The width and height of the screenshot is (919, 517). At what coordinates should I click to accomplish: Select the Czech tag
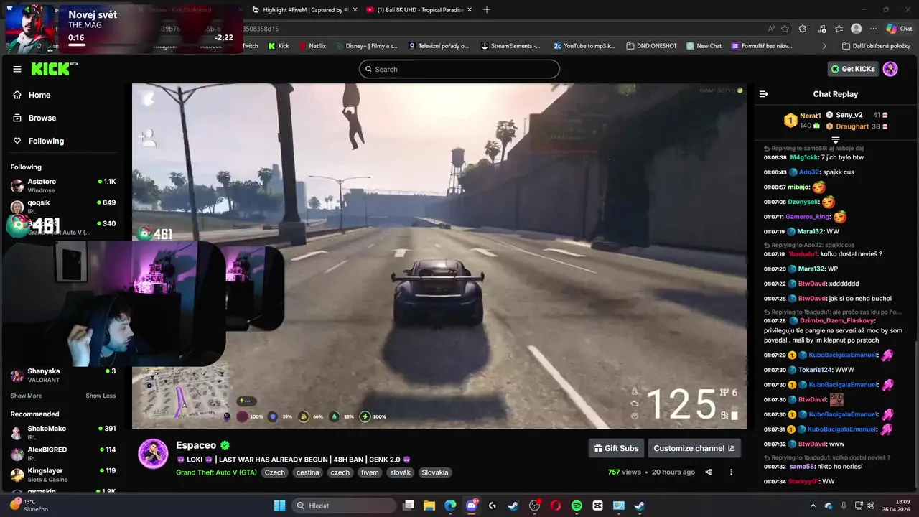click(274, 472)
